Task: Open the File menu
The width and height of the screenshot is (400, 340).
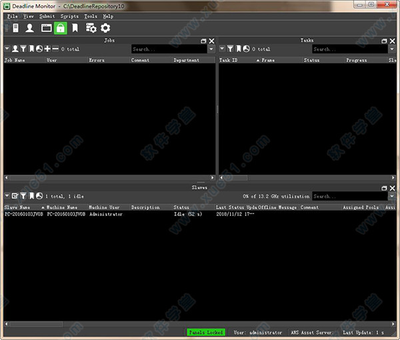Action: (13, 16)
